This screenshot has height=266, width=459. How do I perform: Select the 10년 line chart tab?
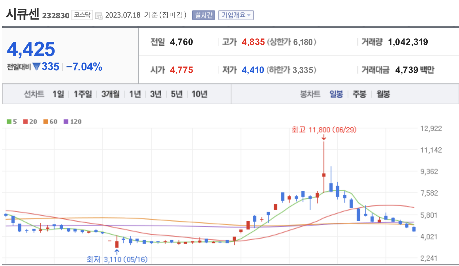coord(199,94)
